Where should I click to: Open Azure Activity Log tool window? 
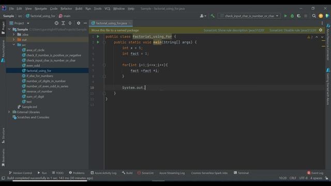tap(103, 173)
